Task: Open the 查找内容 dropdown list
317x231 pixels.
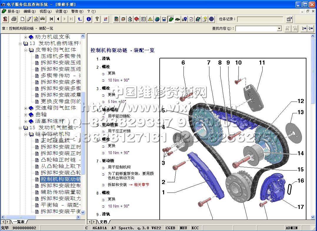Action: click(x=279, y=28)
